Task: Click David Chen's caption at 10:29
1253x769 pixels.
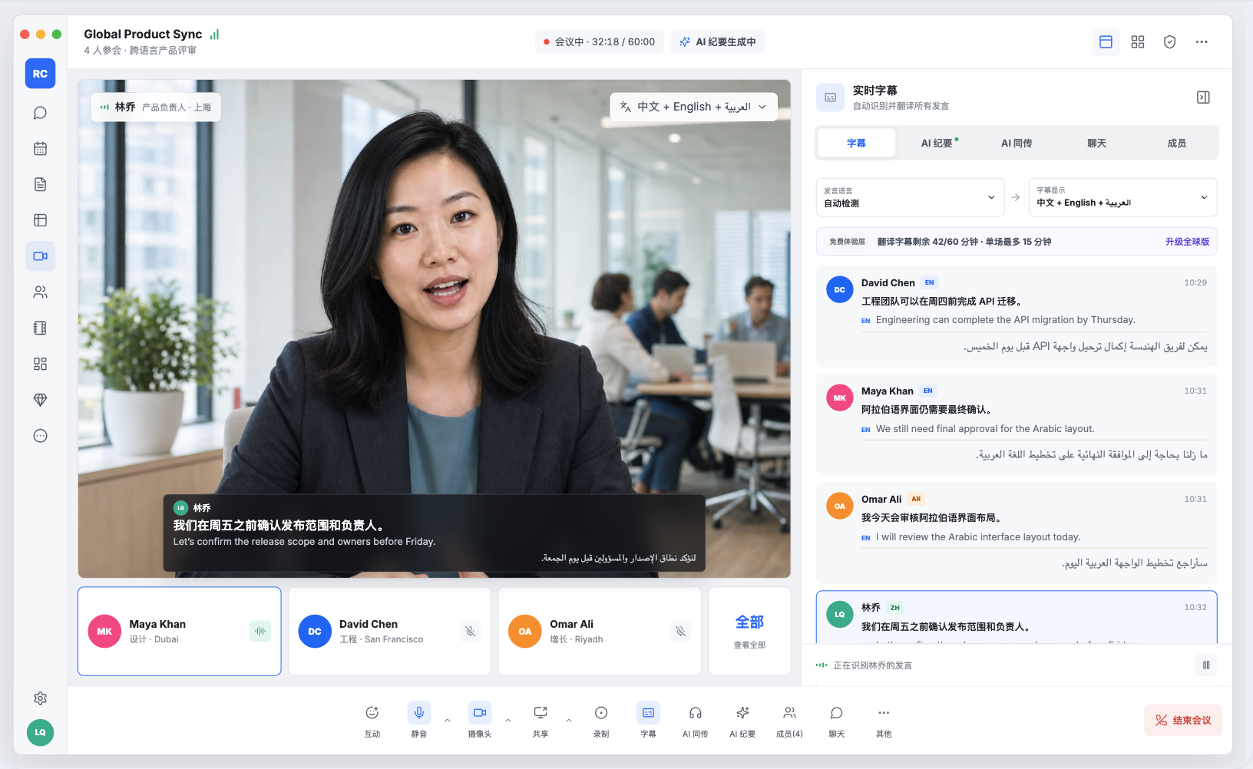Action: tap(1017, 317)
